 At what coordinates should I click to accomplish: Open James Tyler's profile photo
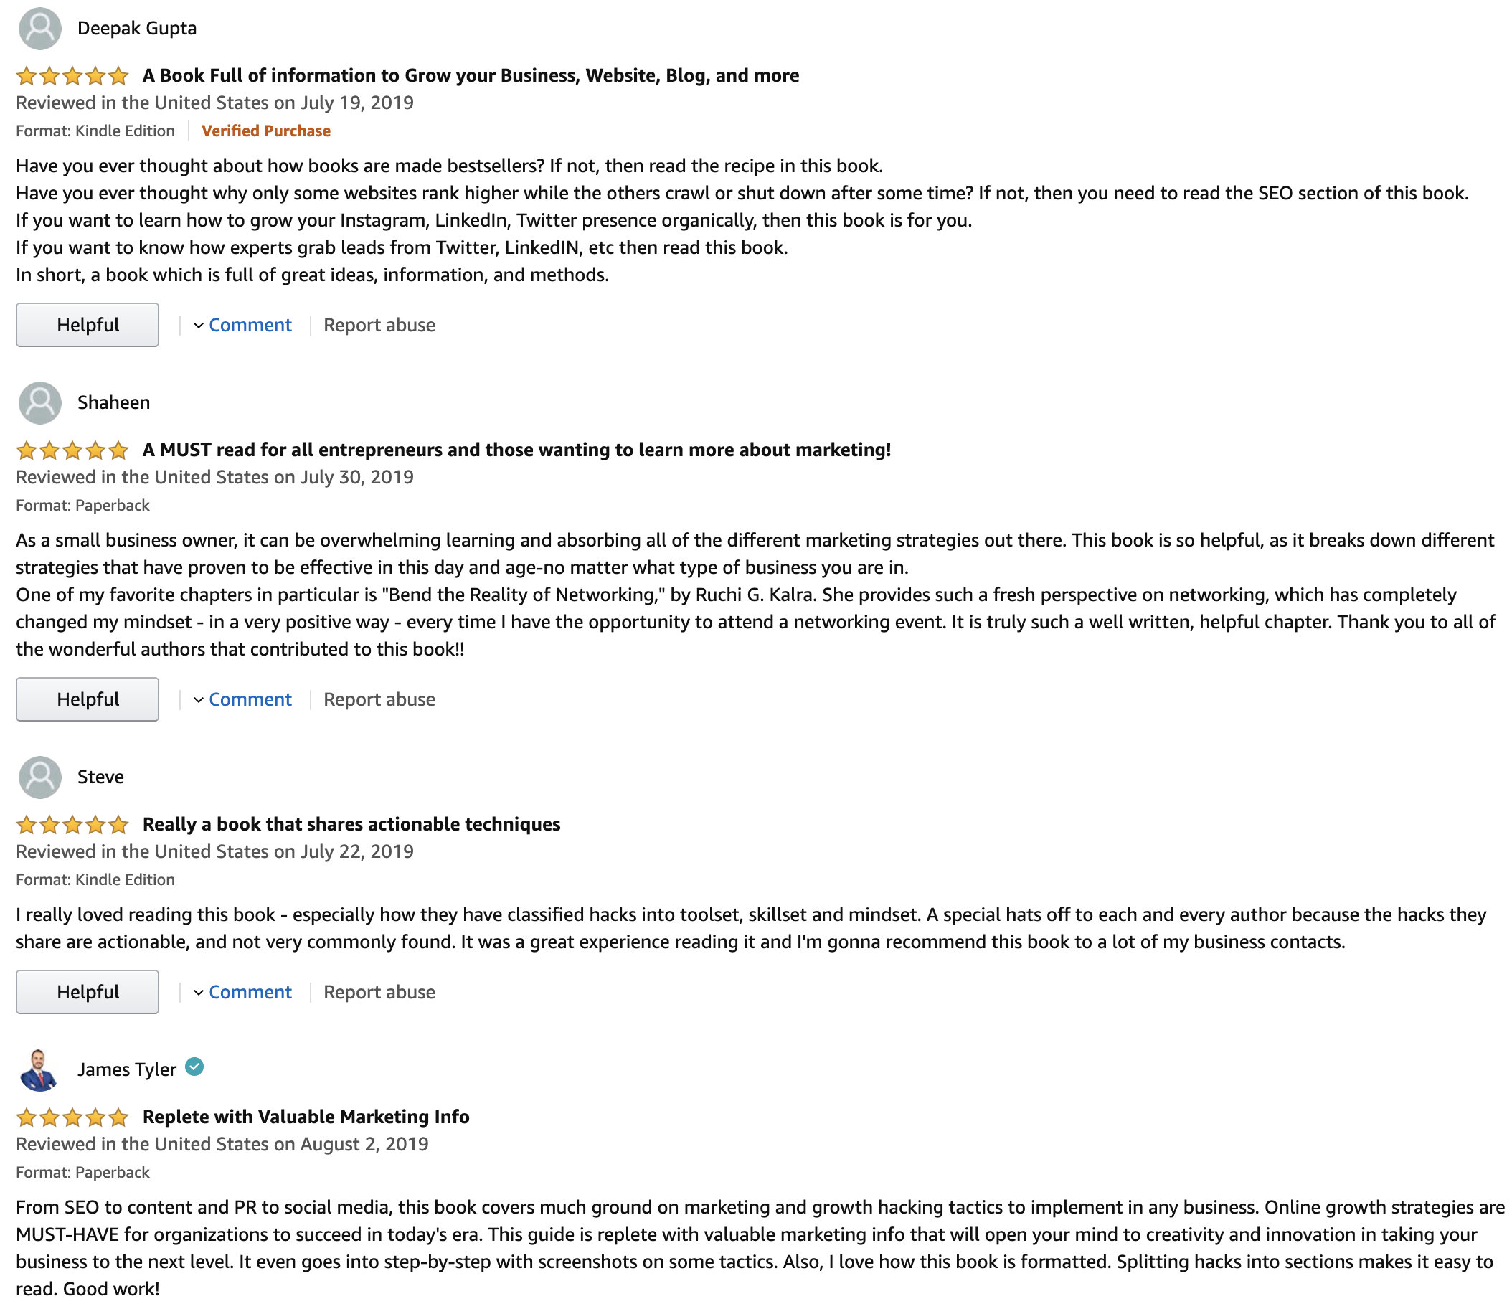[x=39, y=1069]
